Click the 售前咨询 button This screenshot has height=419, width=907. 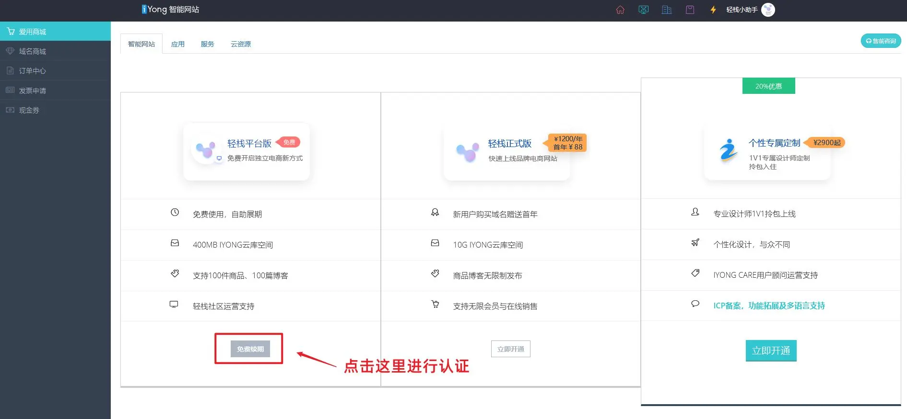point(881,41)
